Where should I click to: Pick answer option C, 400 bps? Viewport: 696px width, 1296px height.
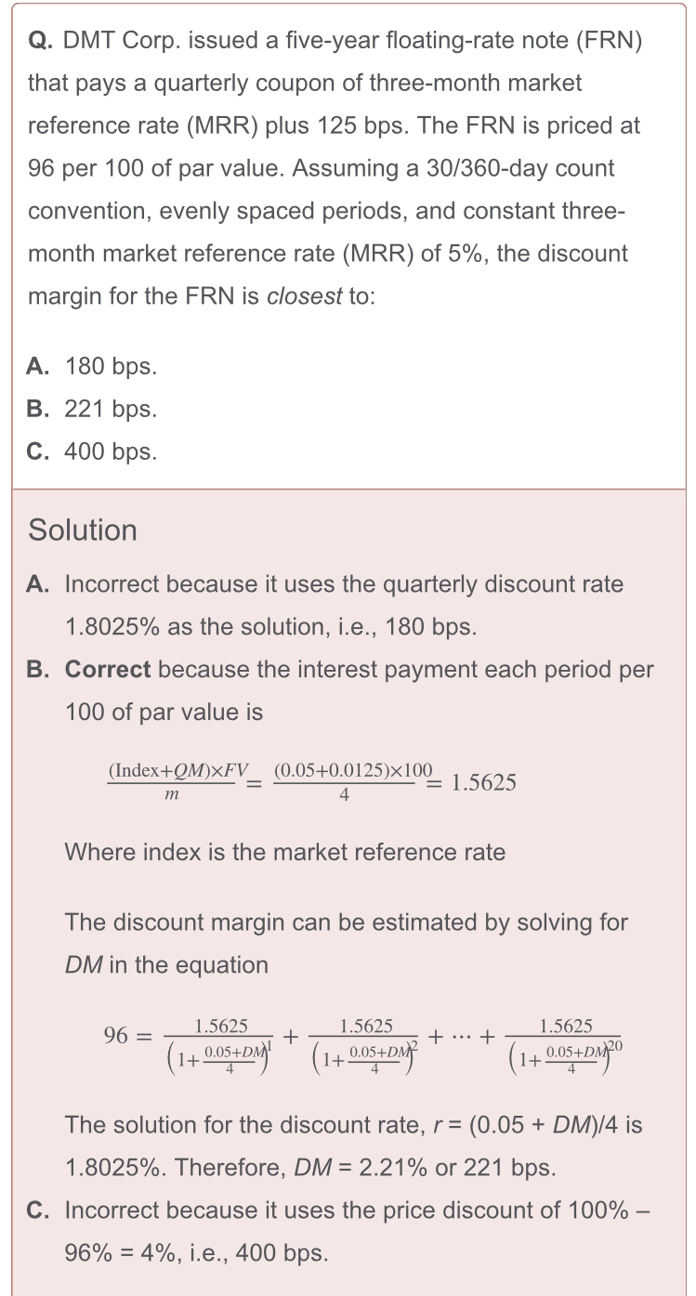pyautogui.click(x=92, y=452)
